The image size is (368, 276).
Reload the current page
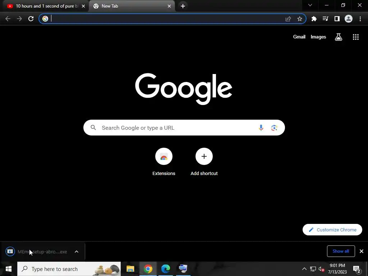pyautogui.click(x=31, y=19)
